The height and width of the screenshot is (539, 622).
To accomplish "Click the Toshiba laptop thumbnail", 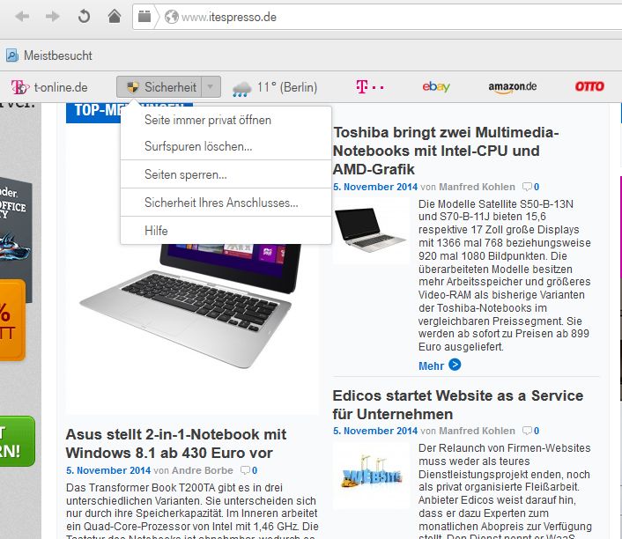I will [371, 231].
